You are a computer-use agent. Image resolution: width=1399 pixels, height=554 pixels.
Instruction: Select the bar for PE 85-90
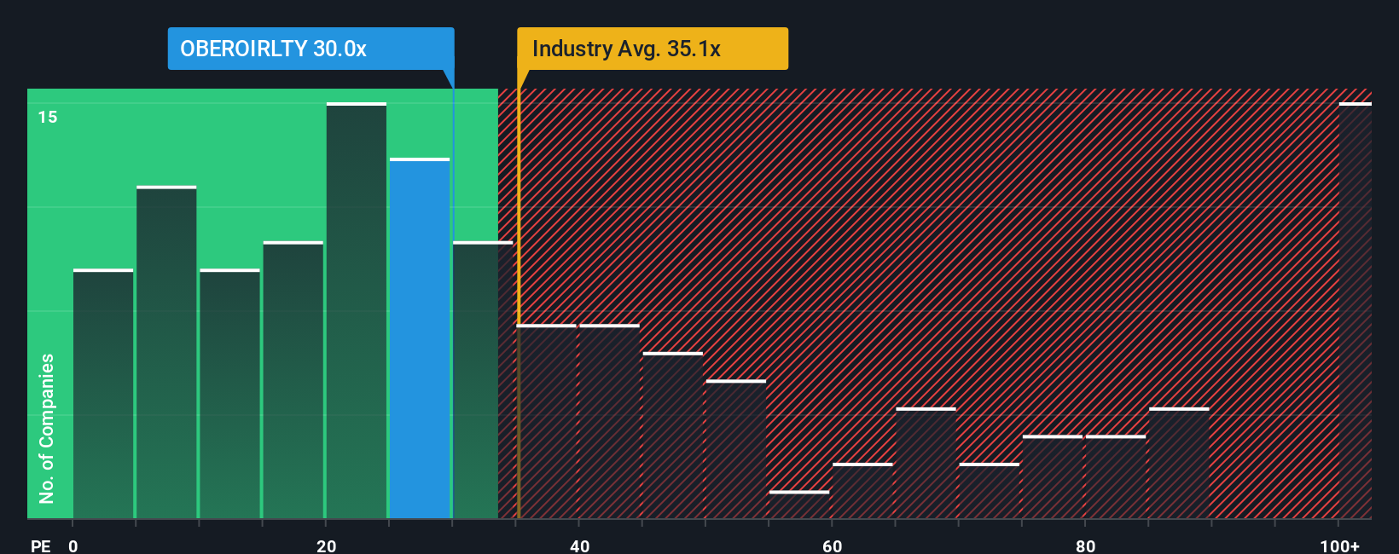pyautogui.click(x=1179, y=463)
